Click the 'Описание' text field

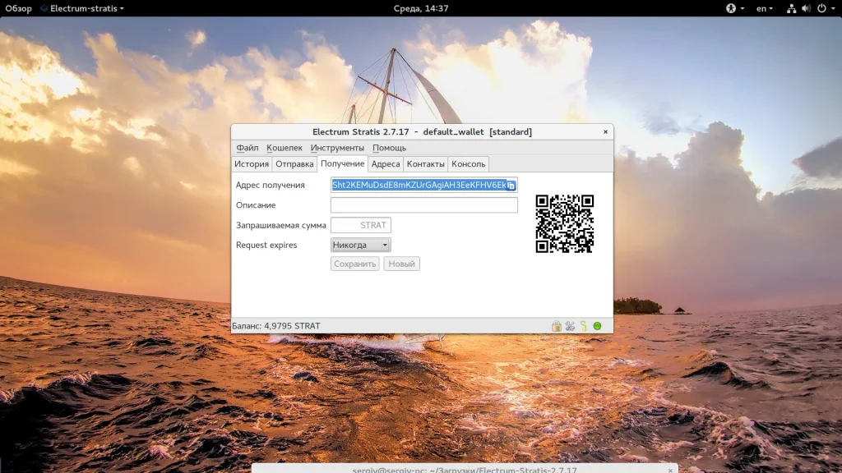423,205
